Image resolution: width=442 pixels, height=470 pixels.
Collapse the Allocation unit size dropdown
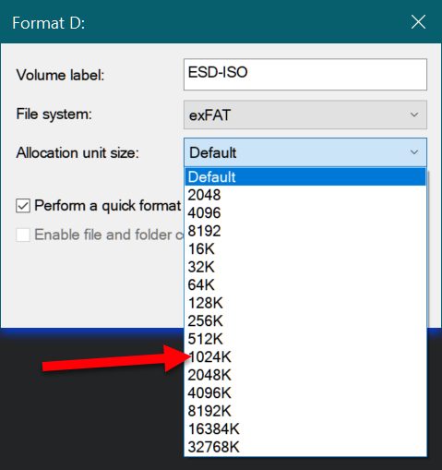(305, 152)
